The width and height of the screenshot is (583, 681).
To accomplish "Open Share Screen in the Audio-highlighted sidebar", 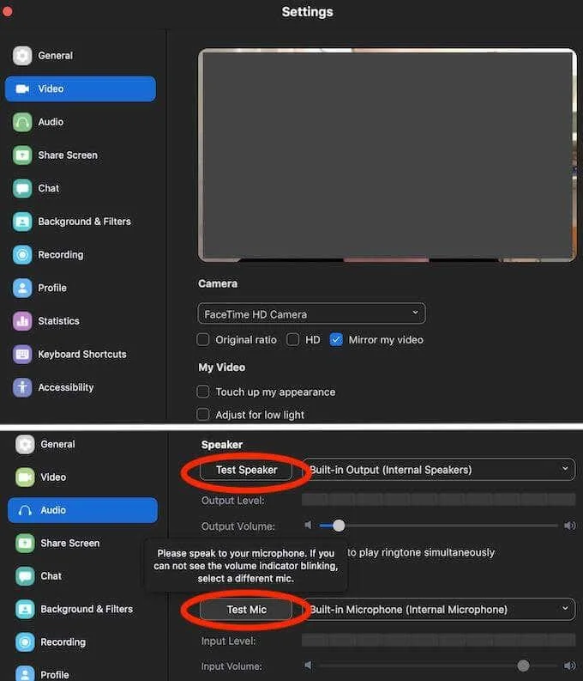I will click(x=57, y=544).
